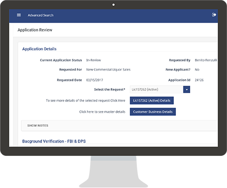227x188 pixels.
Task: Click the logout icon in header
Action: [x=214, y=15]
